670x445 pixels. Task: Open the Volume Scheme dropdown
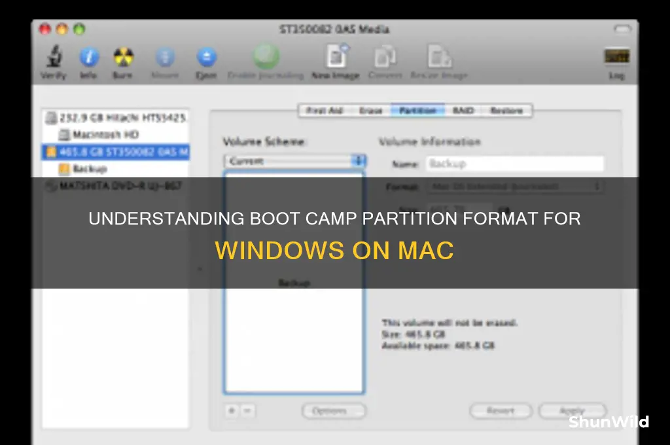click(x=295, y=161)
